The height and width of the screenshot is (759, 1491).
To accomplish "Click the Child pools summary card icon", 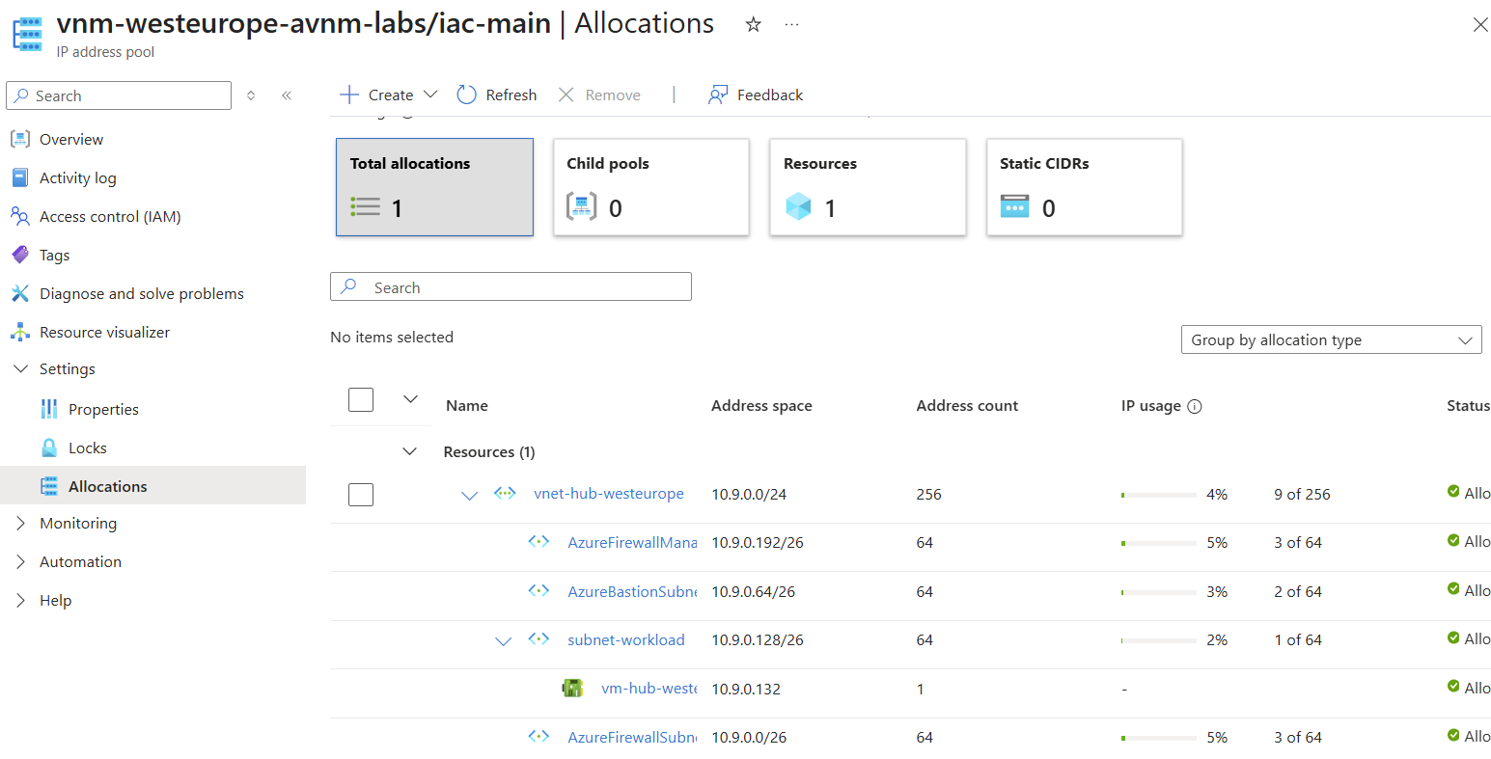I will coord(579,205).
